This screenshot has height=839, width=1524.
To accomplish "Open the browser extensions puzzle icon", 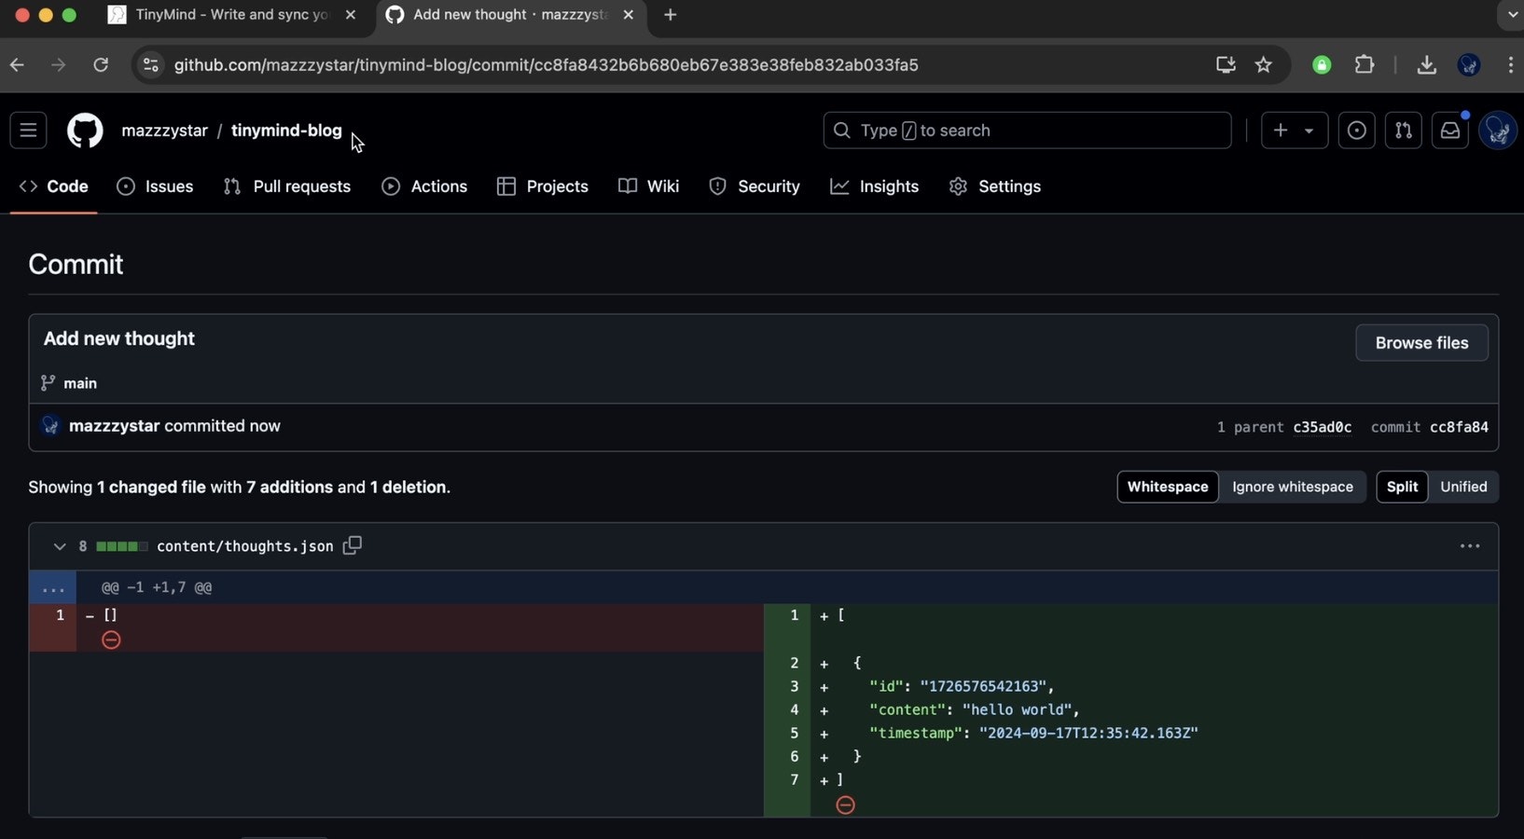I will [x=1364, y=64].
